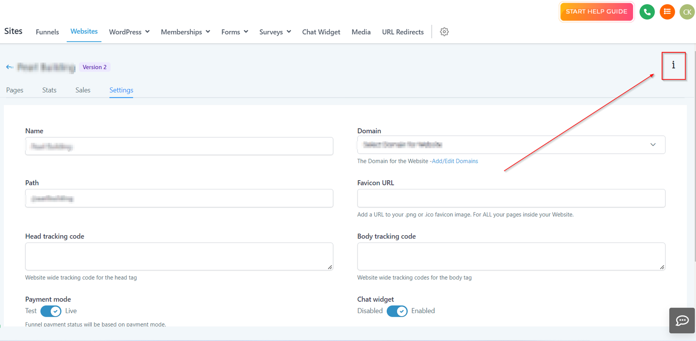This screenshot has height=341, width=696.
Task: Expand the WordPress menu dropdown
Action: point(129,32)
